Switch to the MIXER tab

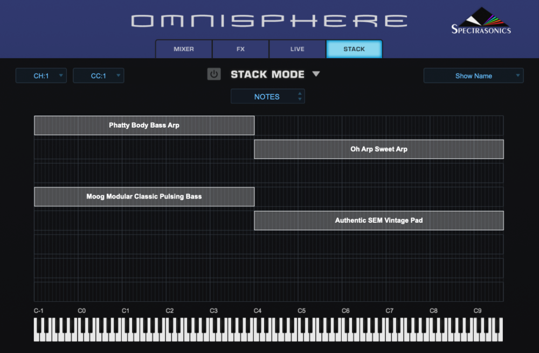pos(184,49)
